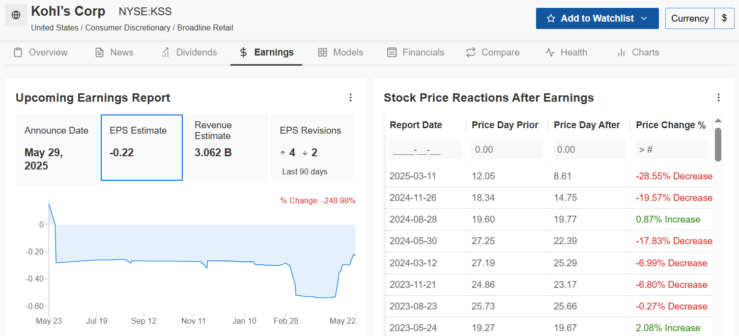The width and height of the screenshot is (739, 336).
Task: Open the Compare tab
Action: 493,53
